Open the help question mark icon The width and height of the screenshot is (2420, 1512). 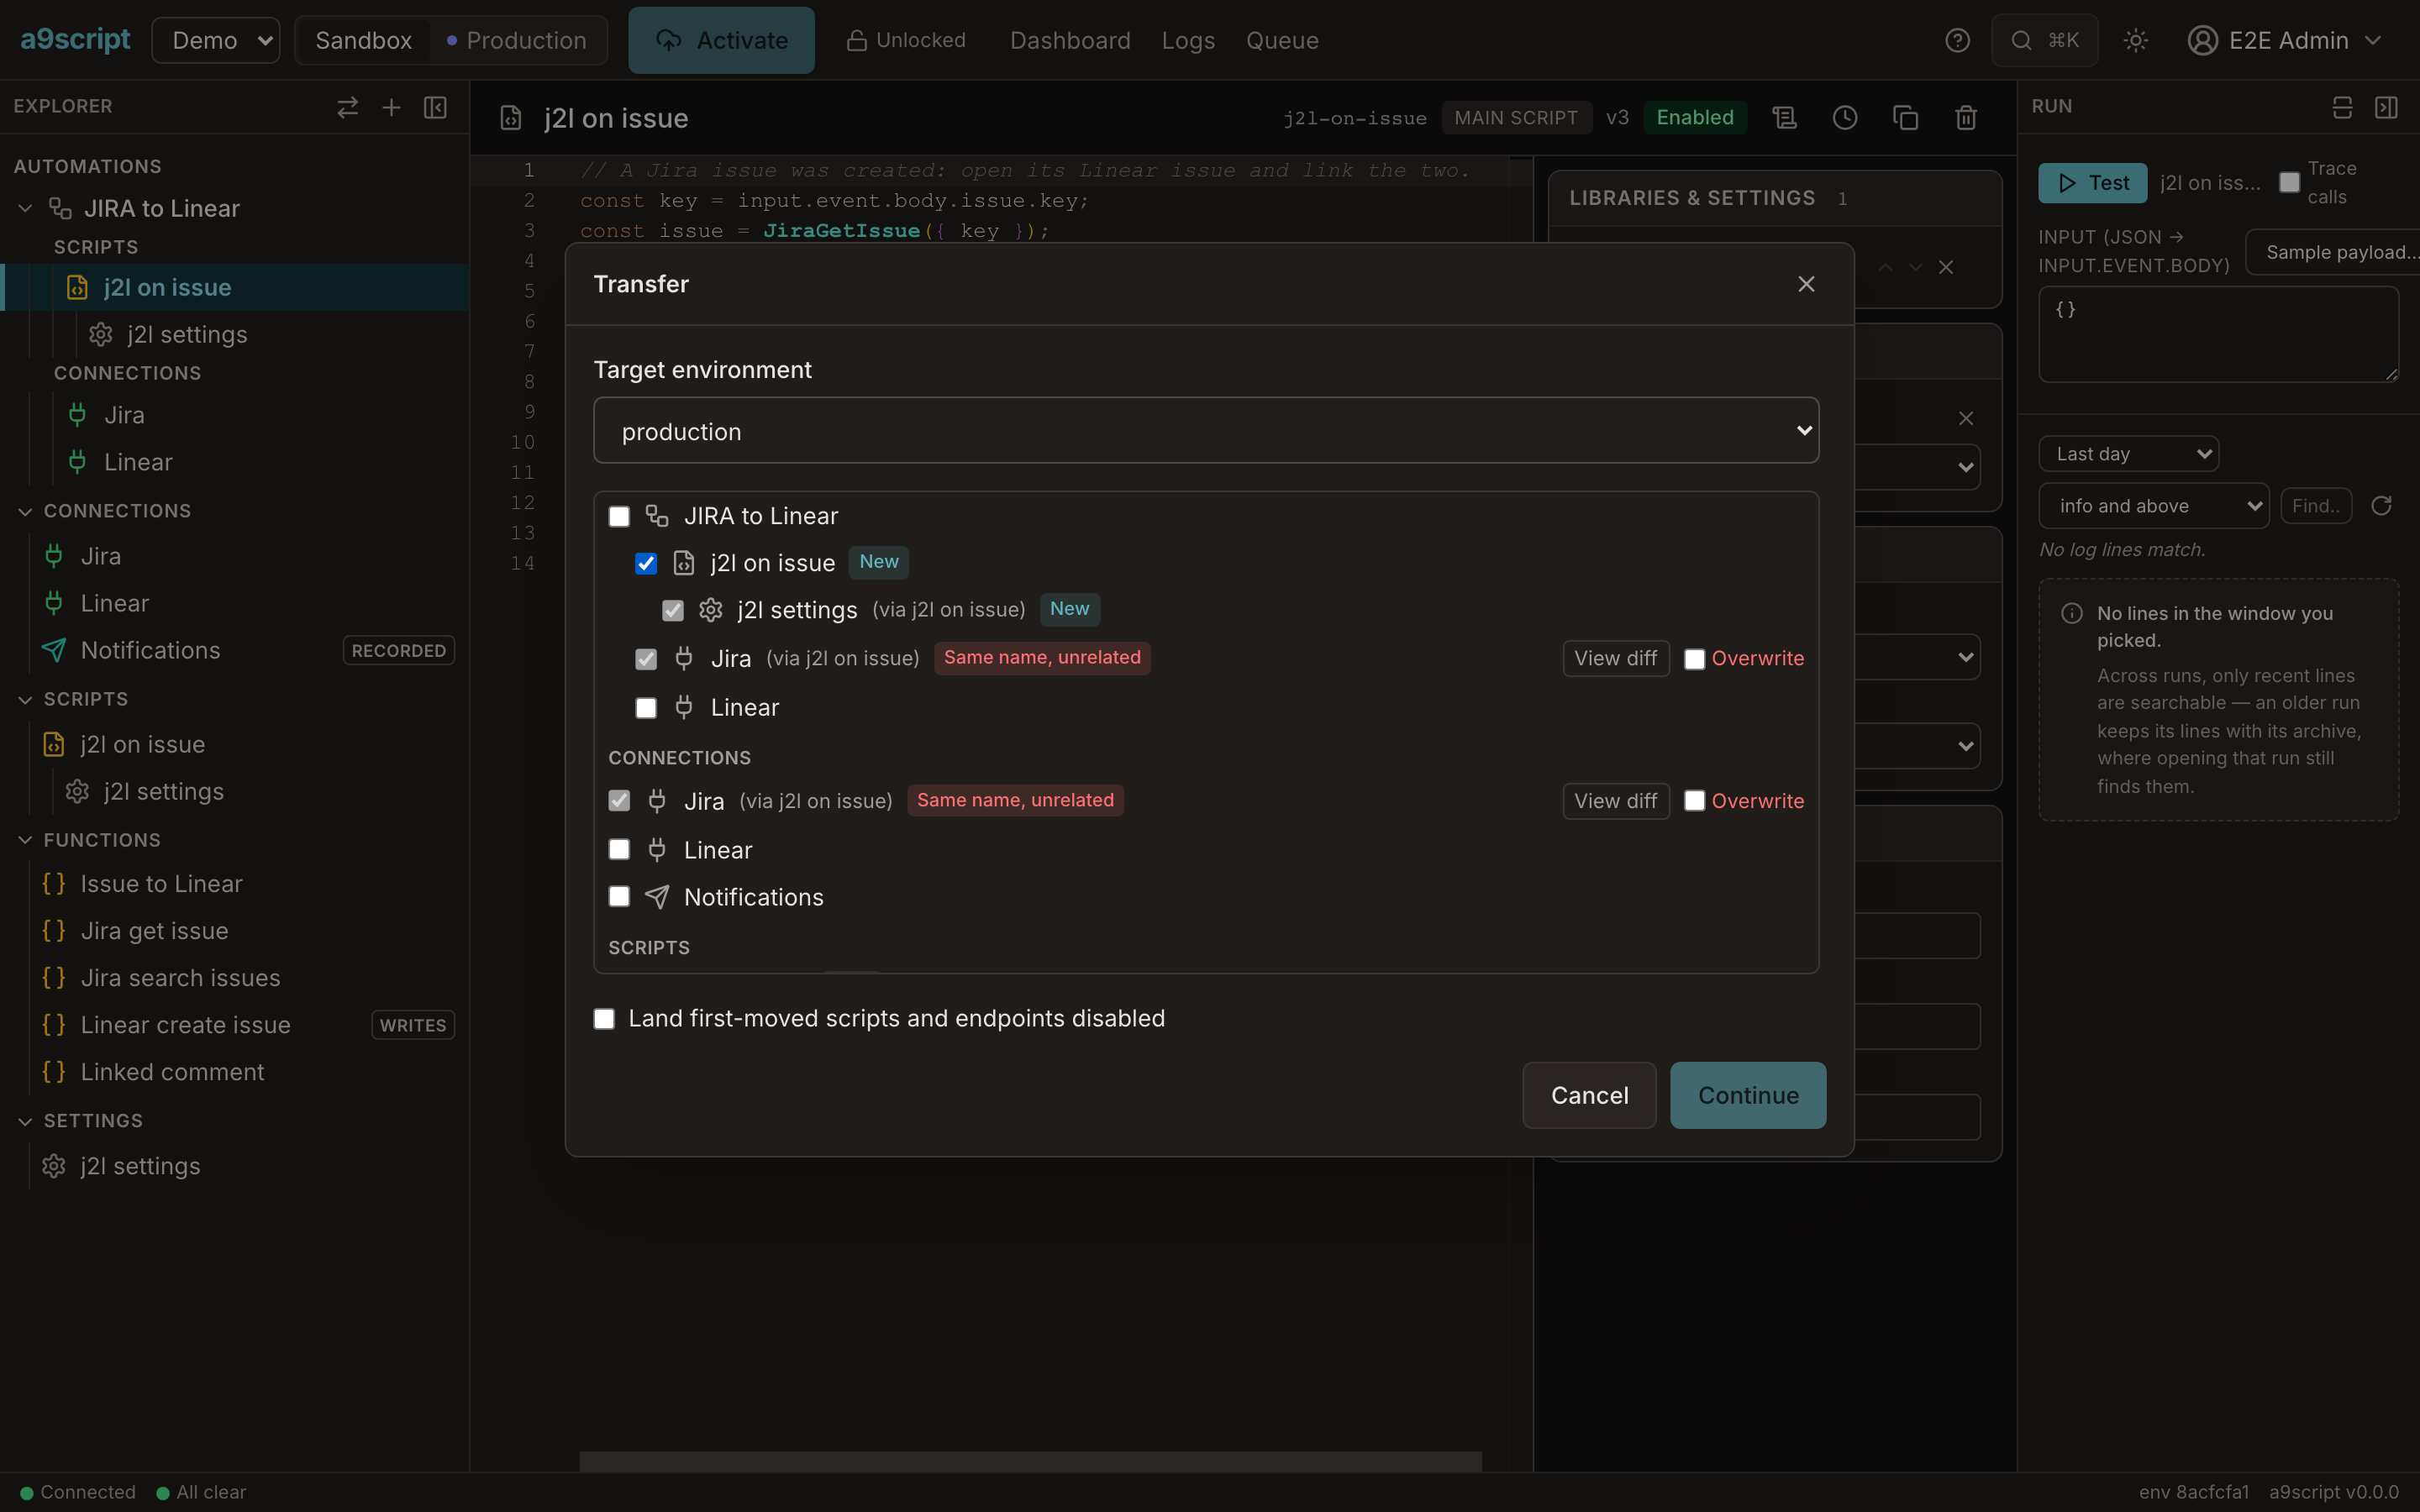pos(1957,40)
